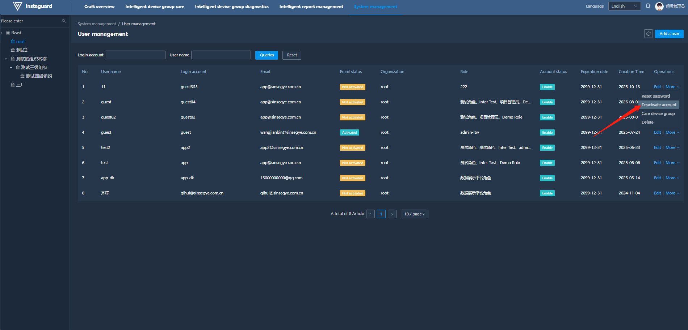The height and width of the screenshot is (330, 688).
Task: Expand More dropdown for user test2
Action: (672, 147)
